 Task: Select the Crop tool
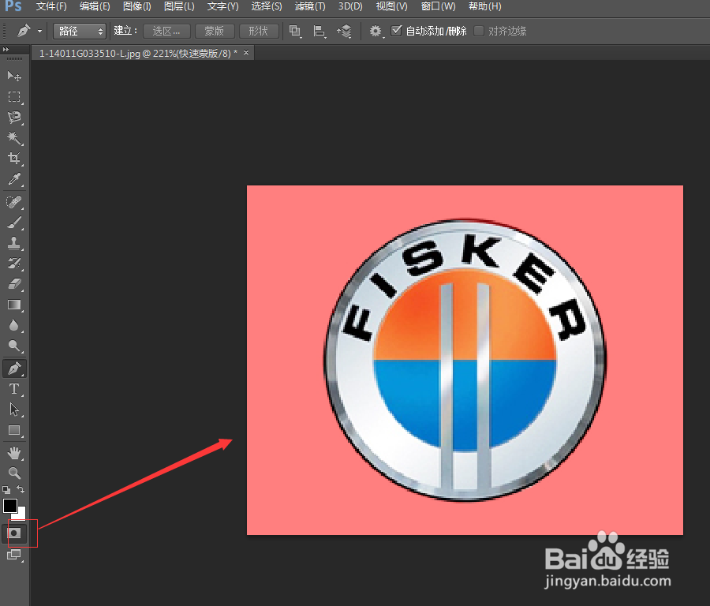[x=14, y=158]
